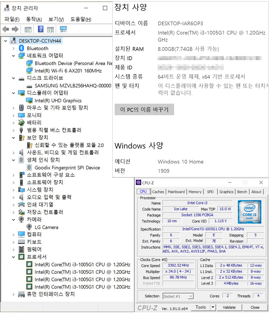The width and height of the screenshot is (269, 314).
Task: Select Goodix Fingerprint SPI Device
Action: [x=67, y=168]
